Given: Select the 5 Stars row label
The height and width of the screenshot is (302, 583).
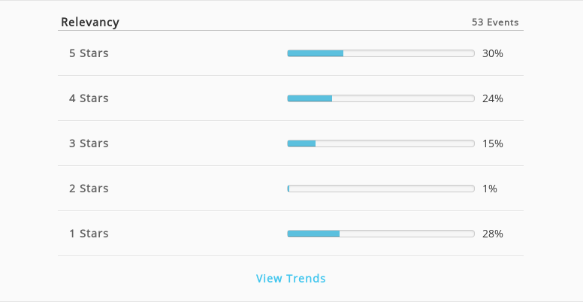Looking at the screenshot, I should coord(89,53).
